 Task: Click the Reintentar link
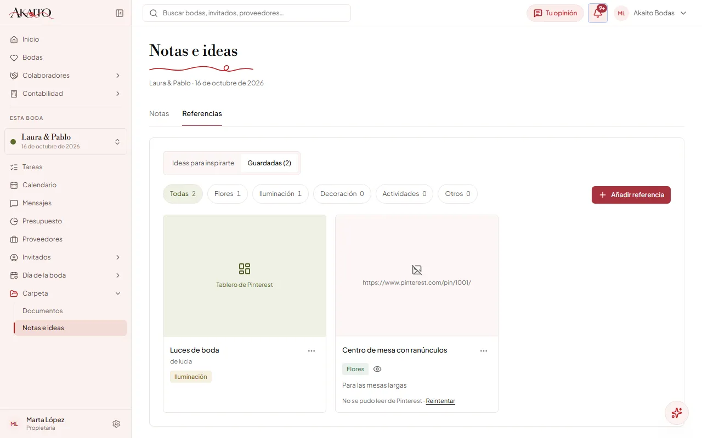(440, 401)
